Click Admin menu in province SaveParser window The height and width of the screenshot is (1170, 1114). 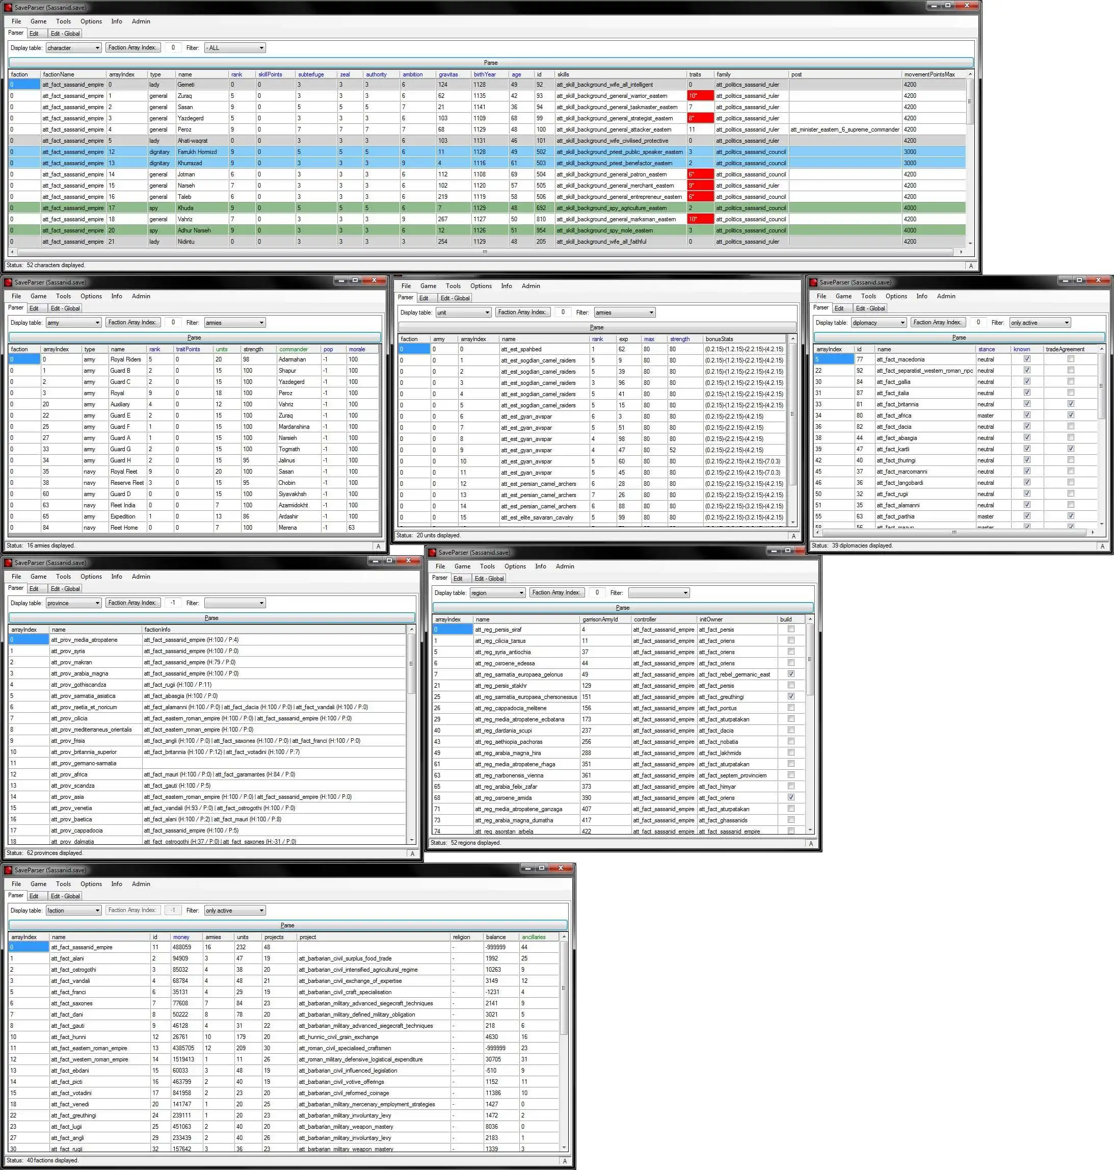coord(142,577)
